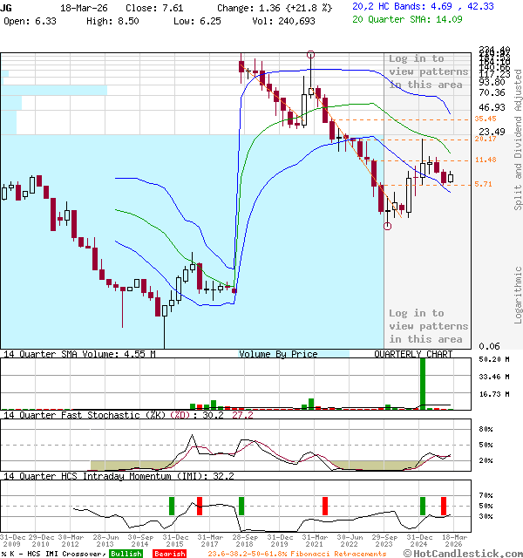Click the '20,2 HC Bands' legend text
This screenshot has width=523, height=558.
pos(387,6)
